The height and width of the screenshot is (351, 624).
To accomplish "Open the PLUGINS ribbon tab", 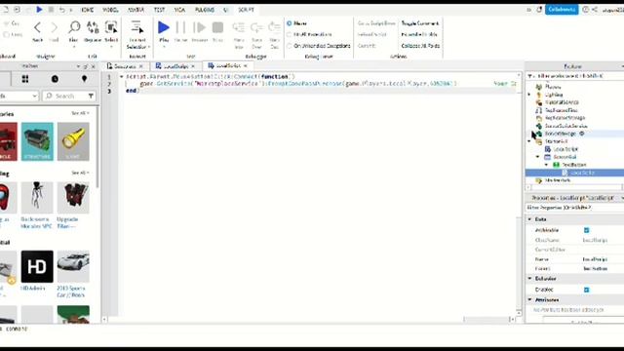I will 205,10.
